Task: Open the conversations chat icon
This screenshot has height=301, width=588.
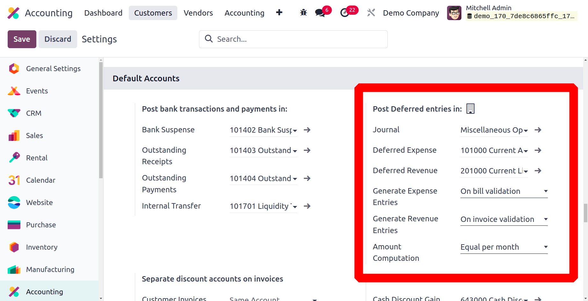Action: pyautogui.click(x=320, y=13)
